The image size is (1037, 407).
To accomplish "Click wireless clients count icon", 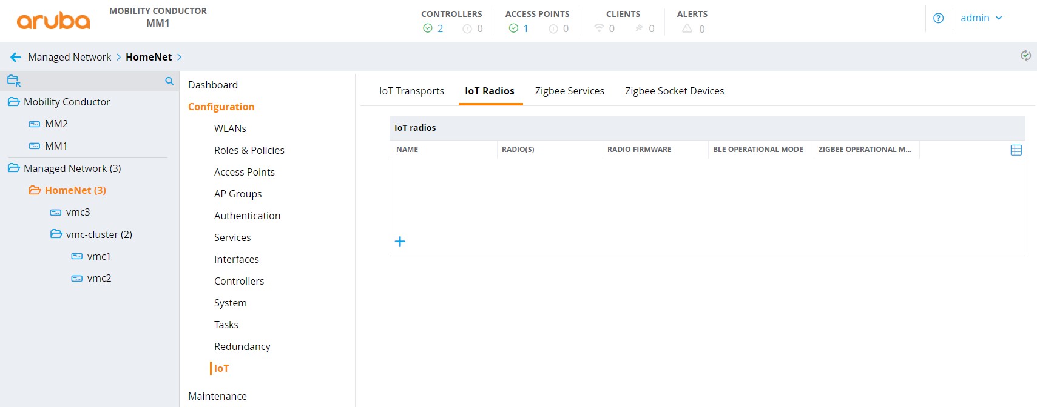I will pyautogui.click(x=599, y=28).
